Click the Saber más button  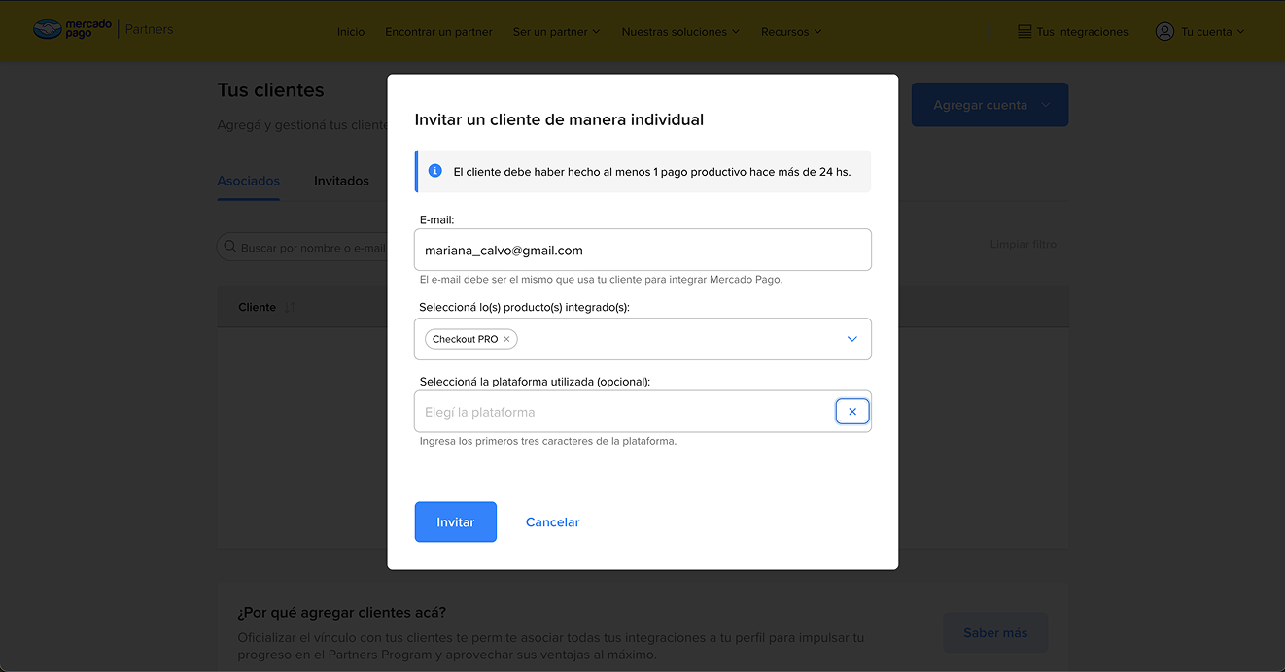pos(995,632)
